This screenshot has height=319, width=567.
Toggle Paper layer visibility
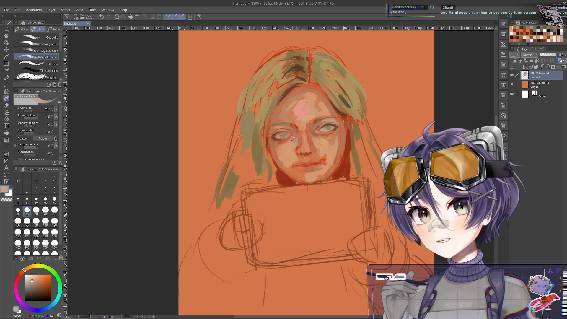click(512, 94)
